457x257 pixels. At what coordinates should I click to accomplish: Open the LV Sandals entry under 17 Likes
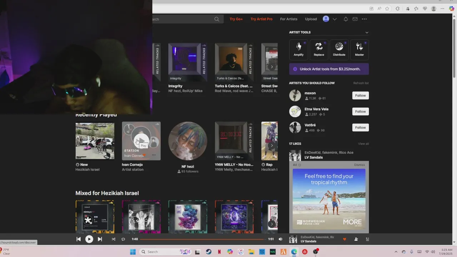pyautogui.click(x=313, y=157)
